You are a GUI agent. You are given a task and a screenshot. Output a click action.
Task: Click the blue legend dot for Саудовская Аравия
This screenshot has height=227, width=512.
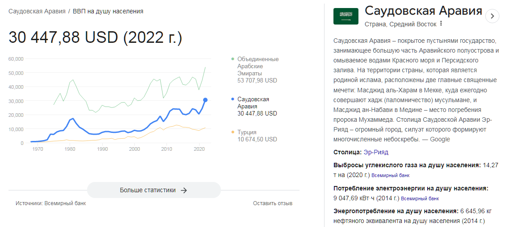point(233,99)
